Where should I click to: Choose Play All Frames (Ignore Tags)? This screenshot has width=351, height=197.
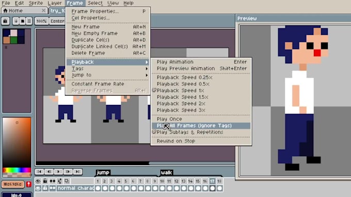click(201, 126)
